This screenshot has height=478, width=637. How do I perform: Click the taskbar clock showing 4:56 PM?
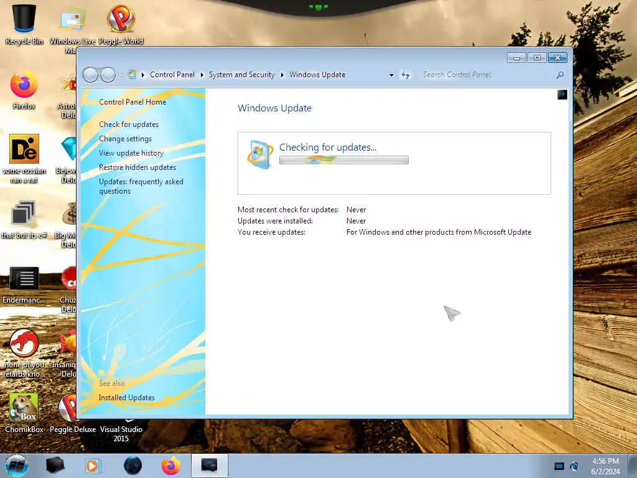pyautogui.click(x=605, y=466)
